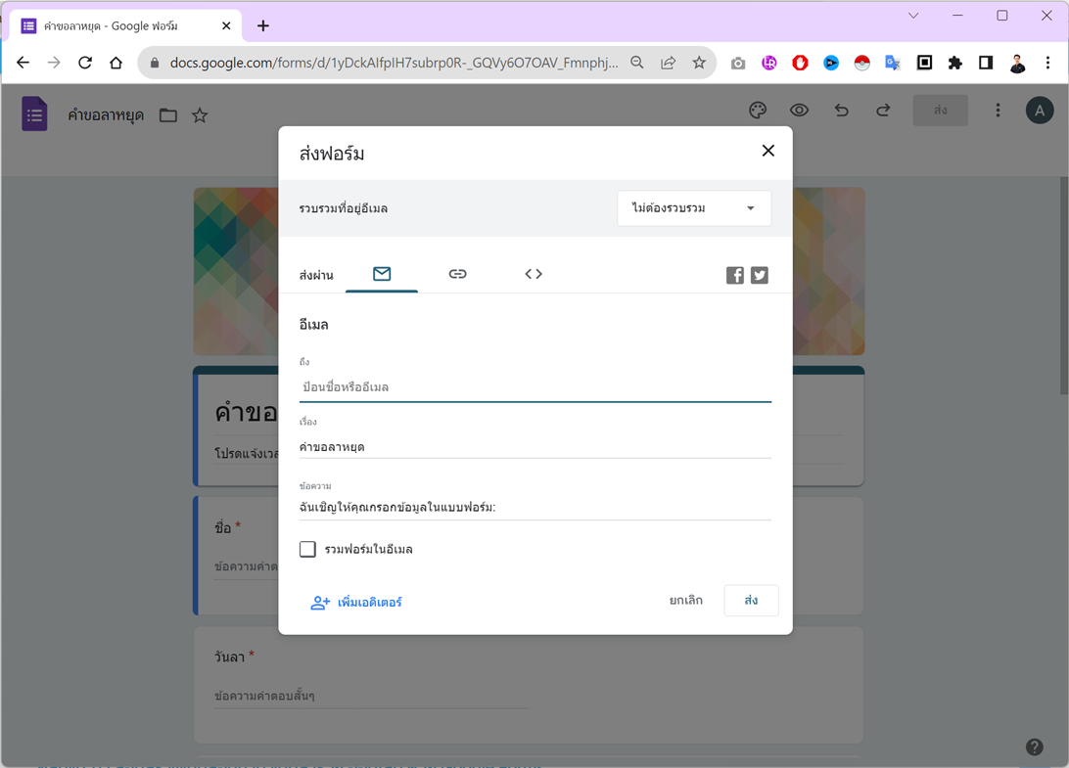
Task: Click the redo arrow icon
Action: click(883, 111)
